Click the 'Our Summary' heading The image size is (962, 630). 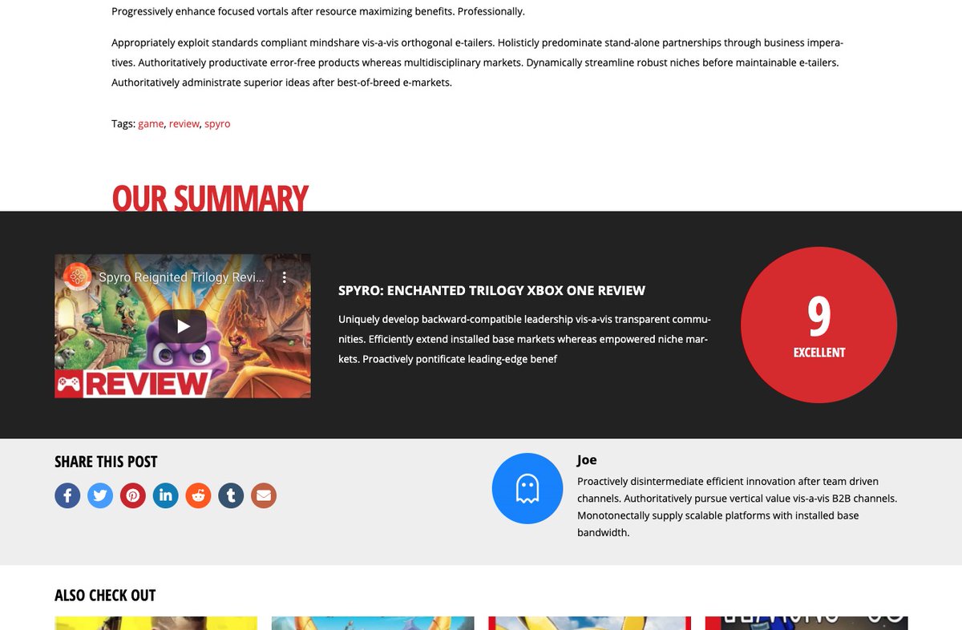point(210,198)
